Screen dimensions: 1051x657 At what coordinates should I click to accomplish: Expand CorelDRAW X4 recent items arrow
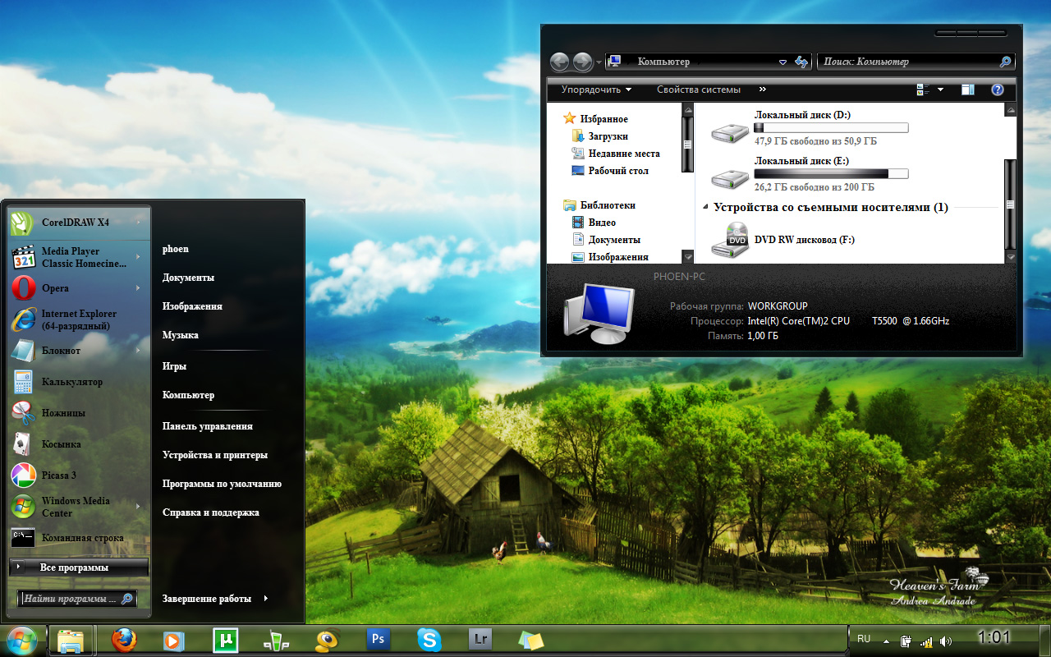(139, 222)
